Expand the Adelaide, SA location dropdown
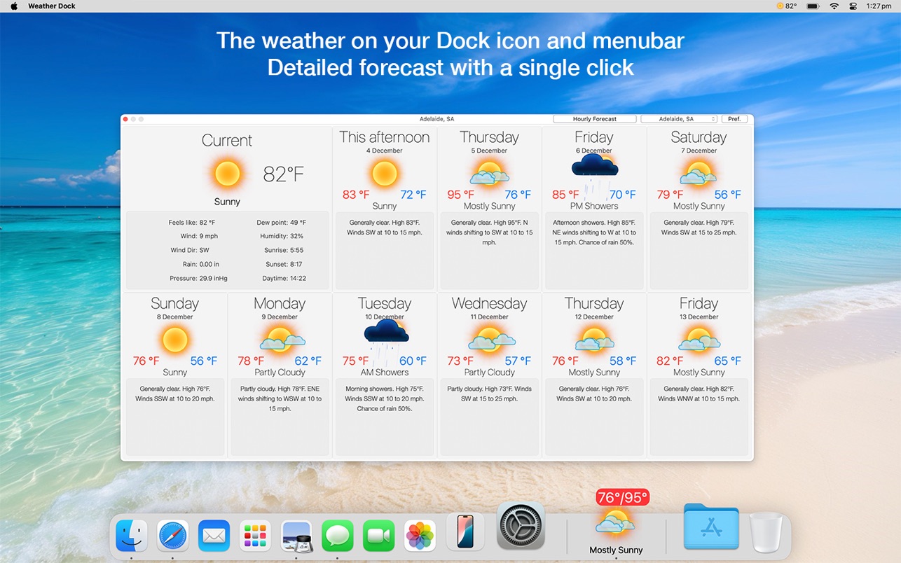 (x=679, y=119)
